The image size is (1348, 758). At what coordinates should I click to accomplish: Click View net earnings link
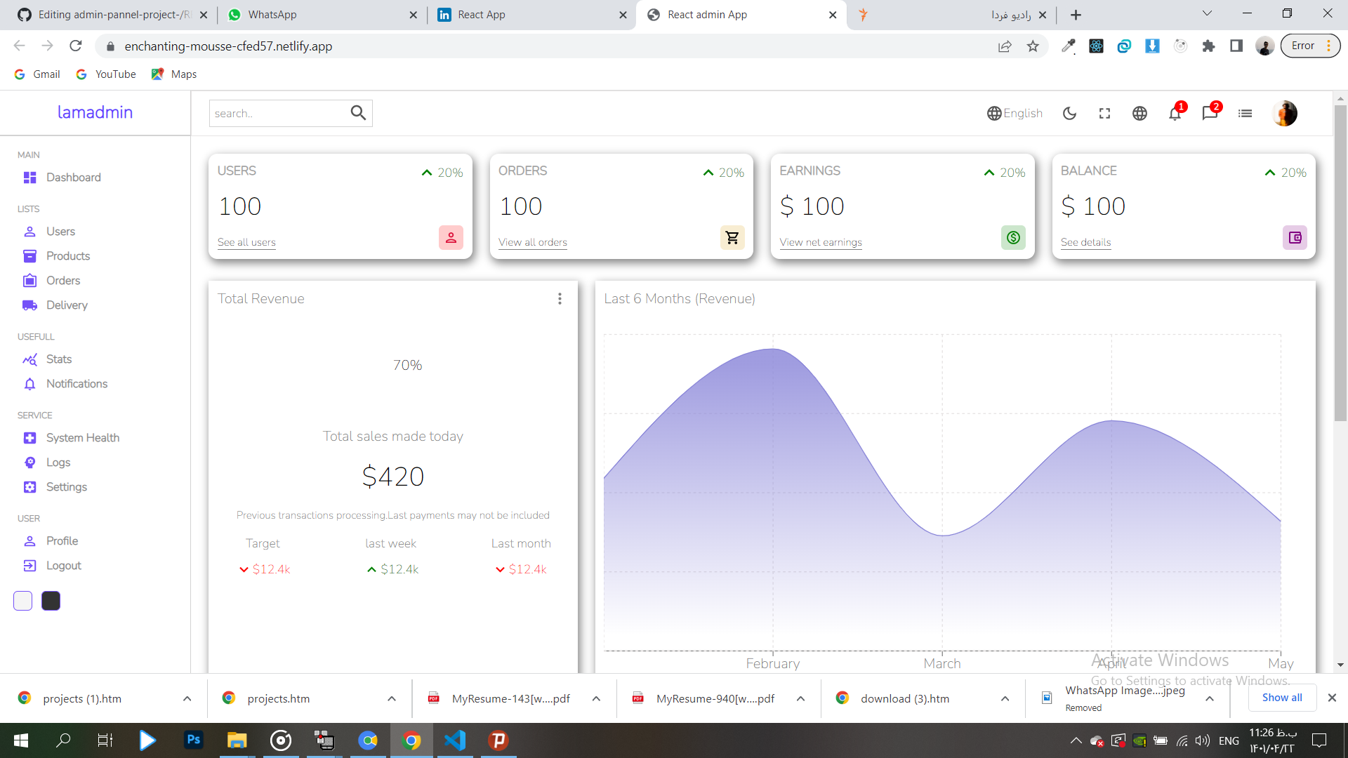[821, 242]
